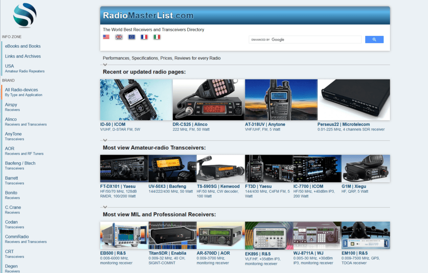
Task: Open eBooks and Books in the sidebar
Action: pyautogui.click(x=23, y=46)
